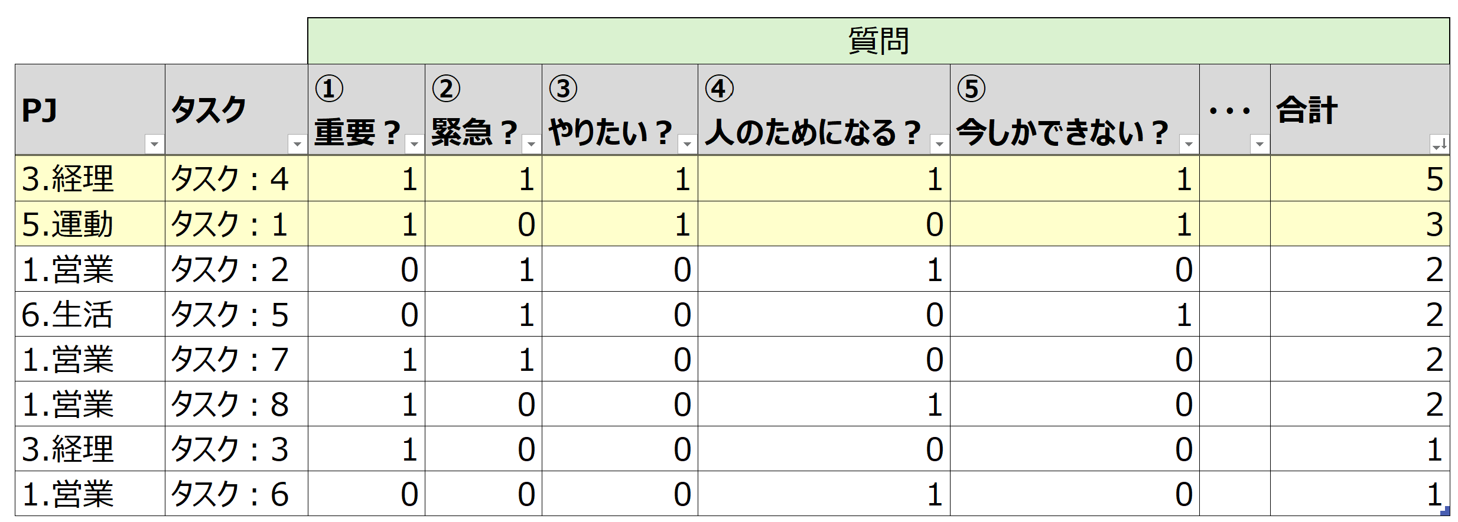The height and width of the screenshot is (522, 1458).
Task: Click the 合計 value 3 cell
Action: click(1359, 224)
